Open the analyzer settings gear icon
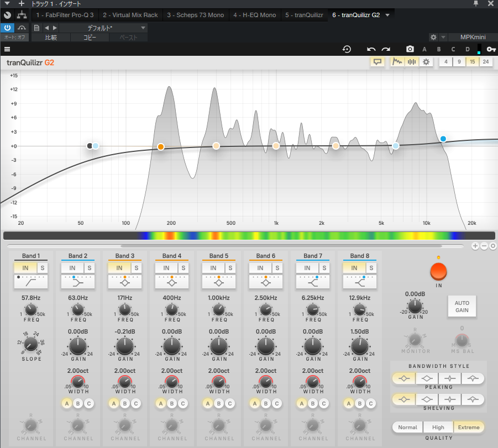The width and height of the screenshot is (498, 448). click(x=426, y=62)
